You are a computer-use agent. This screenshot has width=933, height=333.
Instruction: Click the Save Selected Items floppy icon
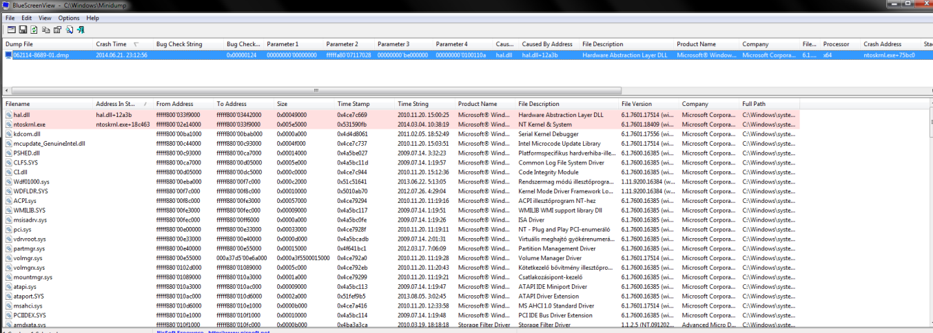coord(23,30)
